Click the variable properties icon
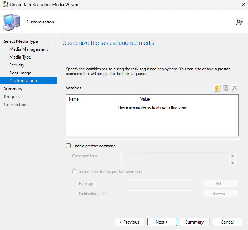The image size is (248, 230). (226, 88)
